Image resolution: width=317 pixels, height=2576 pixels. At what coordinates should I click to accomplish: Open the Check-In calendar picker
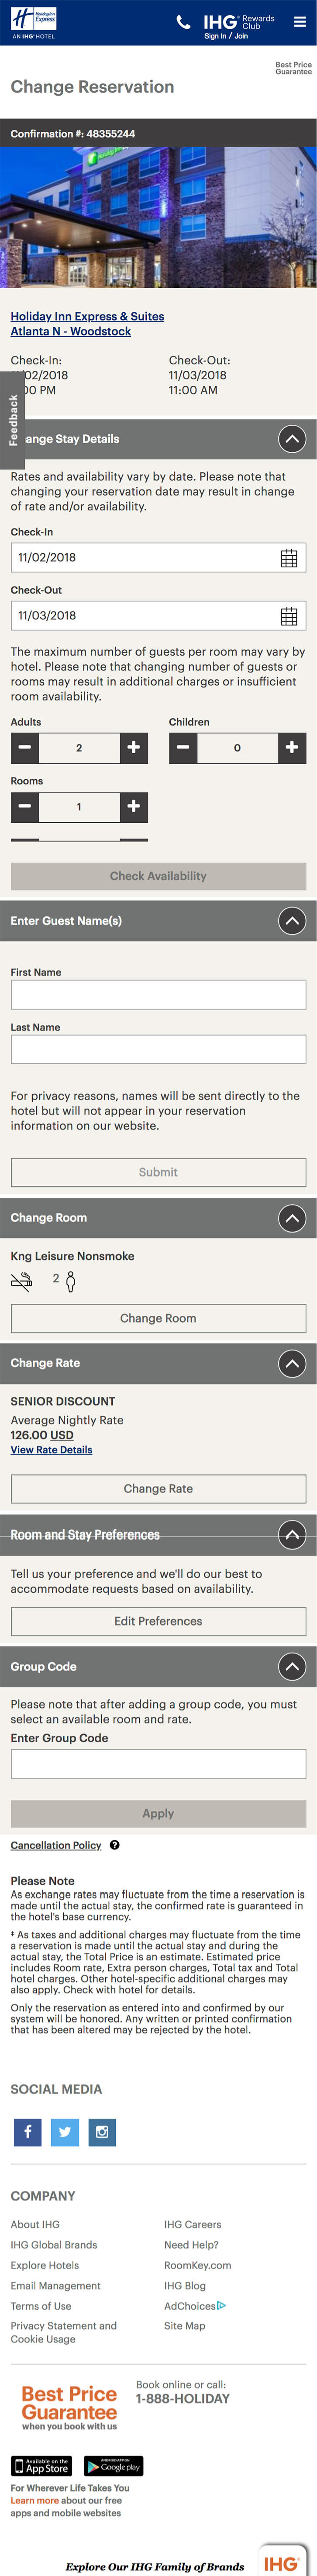tap(288, 558)
